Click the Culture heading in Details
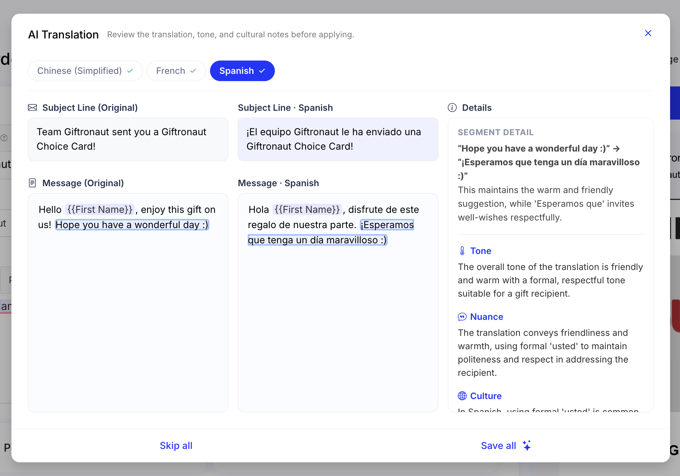 point(486,396)
